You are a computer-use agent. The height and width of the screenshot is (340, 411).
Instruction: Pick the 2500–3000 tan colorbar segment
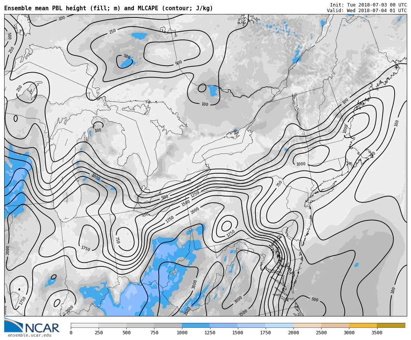335,325
